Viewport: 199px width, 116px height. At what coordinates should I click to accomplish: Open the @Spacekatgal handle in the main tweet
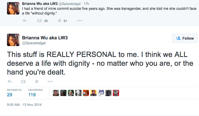click(34, 43)
